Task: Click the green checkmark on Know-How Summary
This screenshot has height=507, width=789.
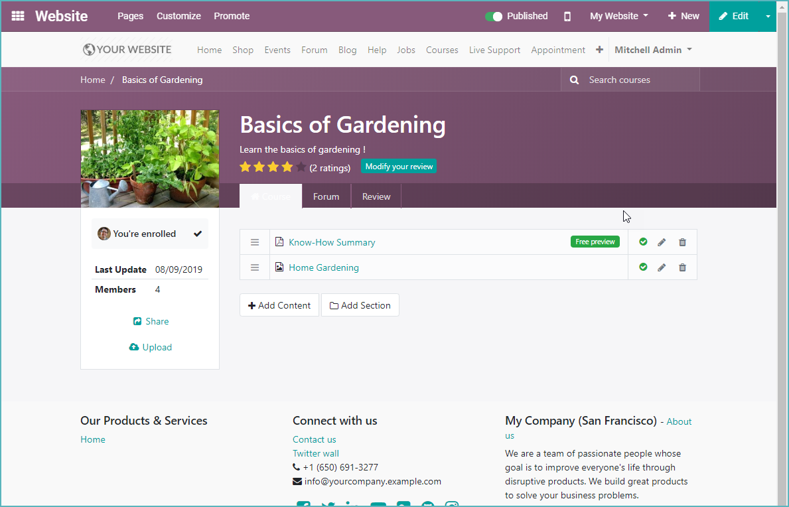Action: click(x=643, y=242)
